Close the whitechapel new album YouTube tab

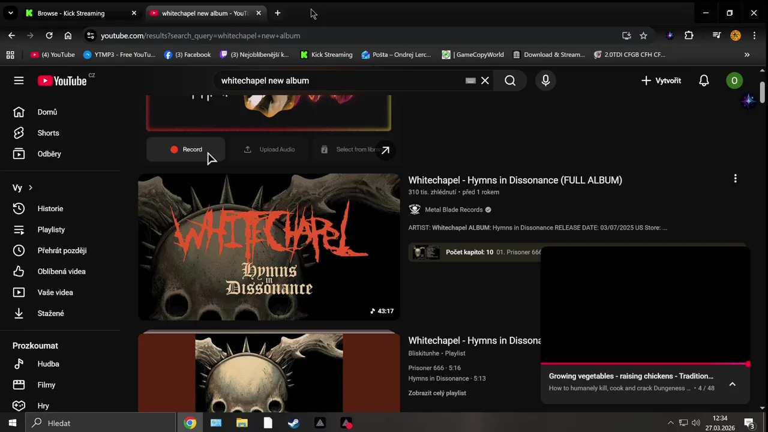click(259, 13)
